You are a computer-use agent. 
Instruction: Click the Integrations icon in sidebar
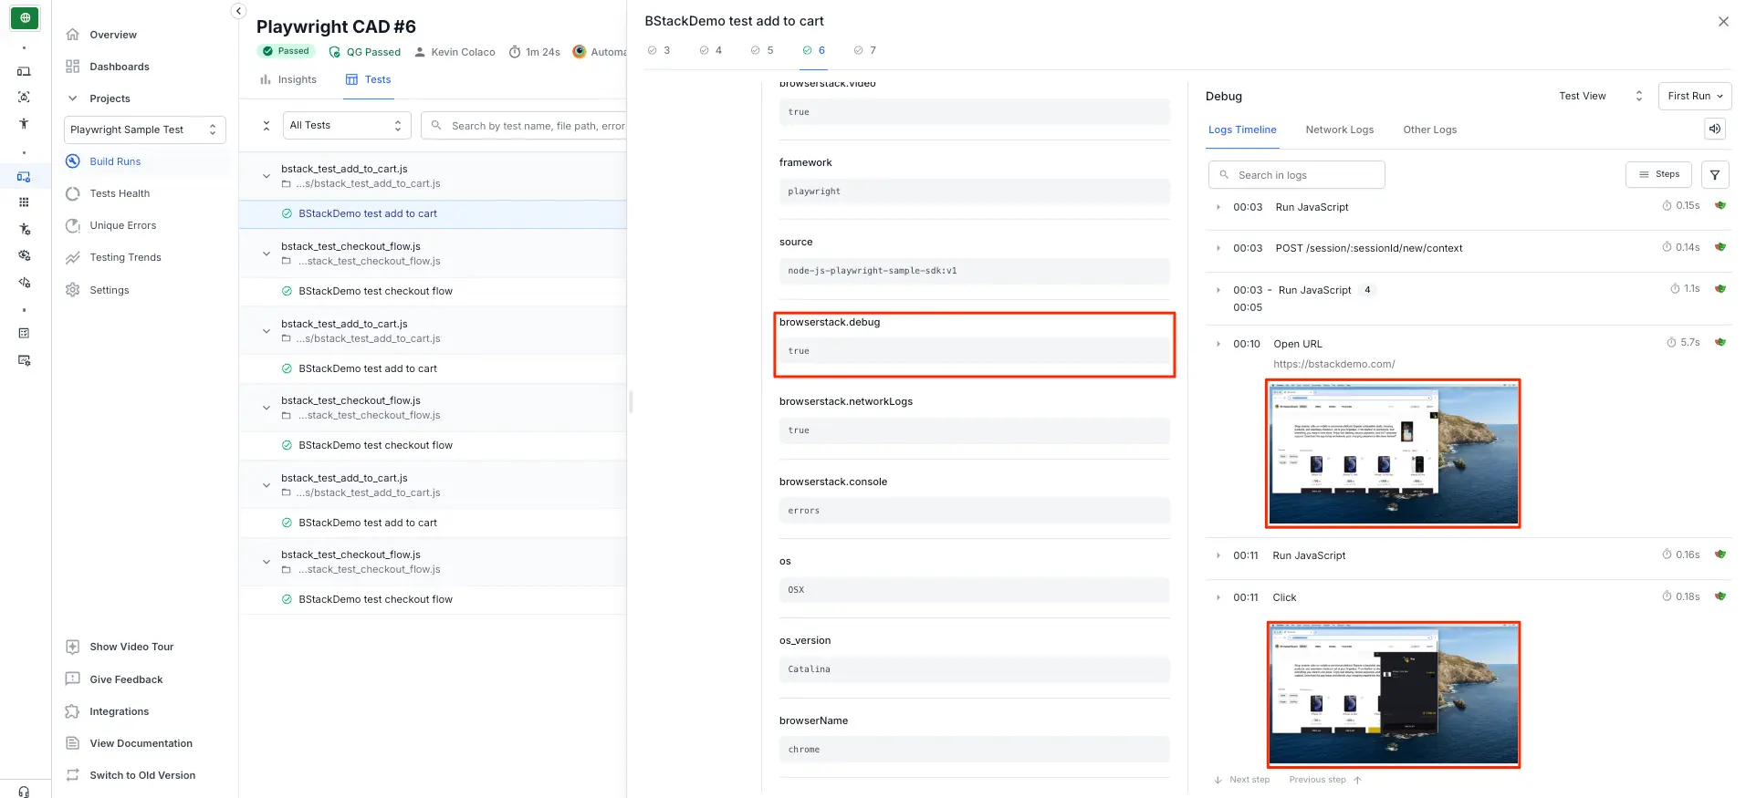click(x=73, y=711)
